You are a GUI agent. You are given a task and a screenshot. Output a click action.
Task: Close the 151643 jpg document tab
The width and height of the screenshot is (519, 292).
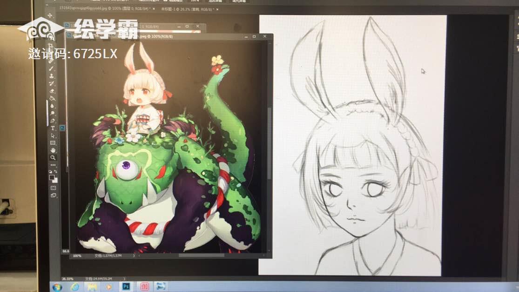click(x=154, y=8)
